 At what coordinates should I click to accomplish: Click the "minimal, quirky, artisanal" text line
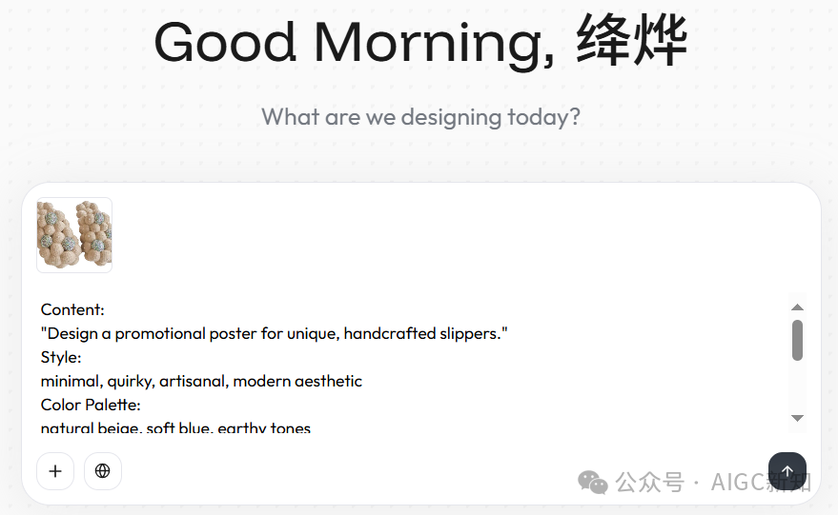coord(201,381)
